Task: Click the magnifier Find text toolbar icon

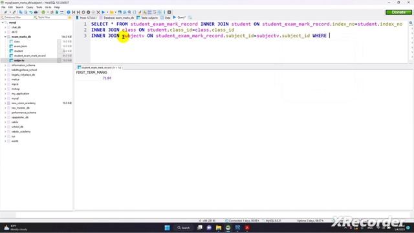Action: (129, 12)
